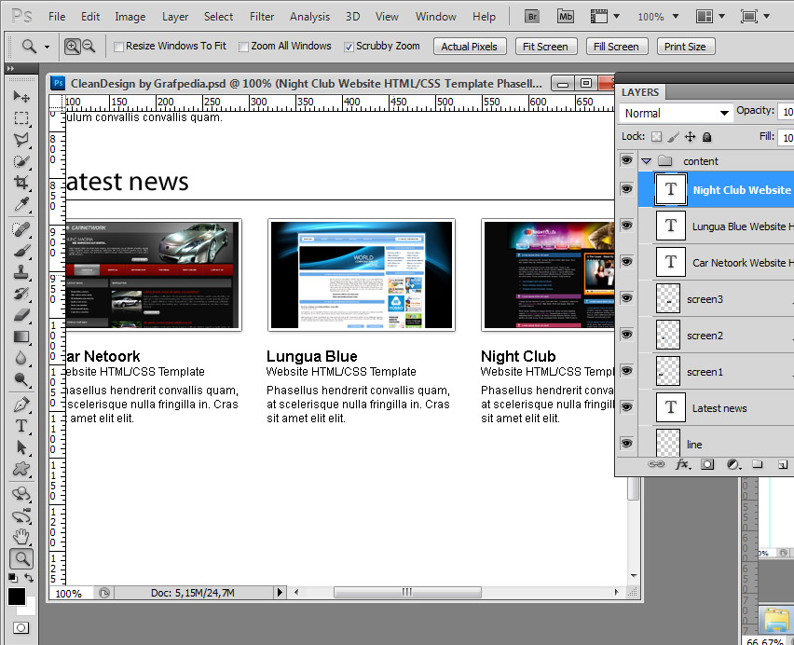Swap foreground and background colors

(29, 578)
